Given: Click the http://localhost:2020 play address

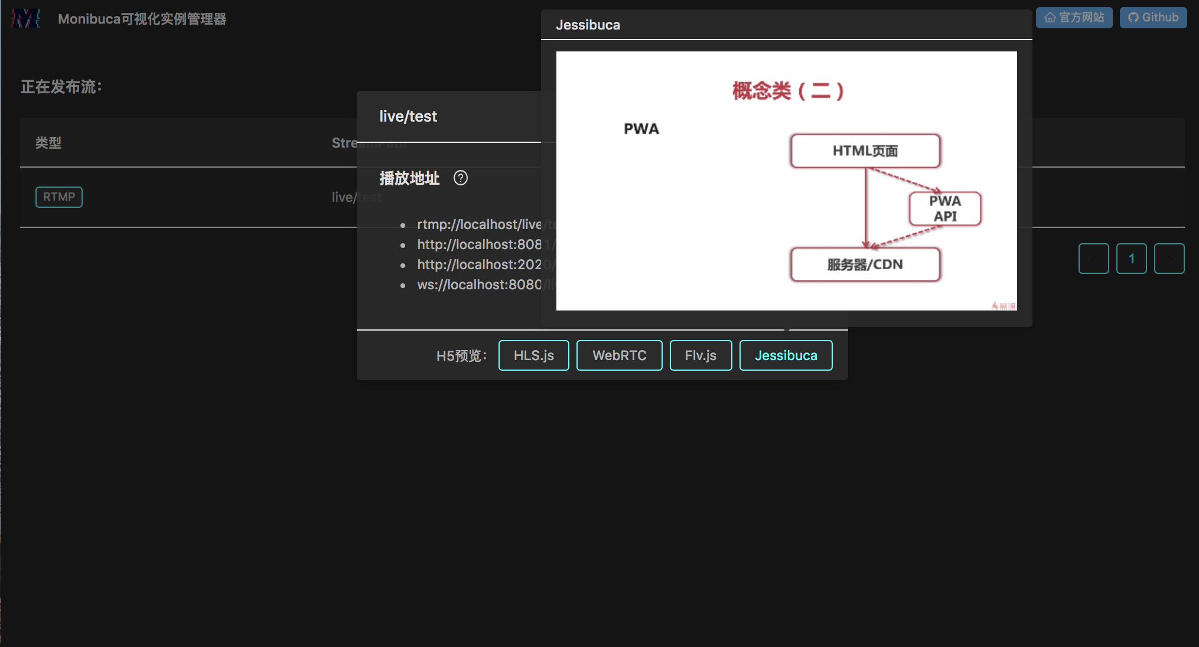Looking at the screenshot, I should (478, 264).
